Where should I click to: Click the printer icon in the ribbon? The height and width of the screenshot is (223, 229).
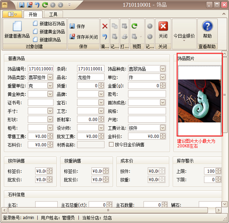(x=125, y=36)
